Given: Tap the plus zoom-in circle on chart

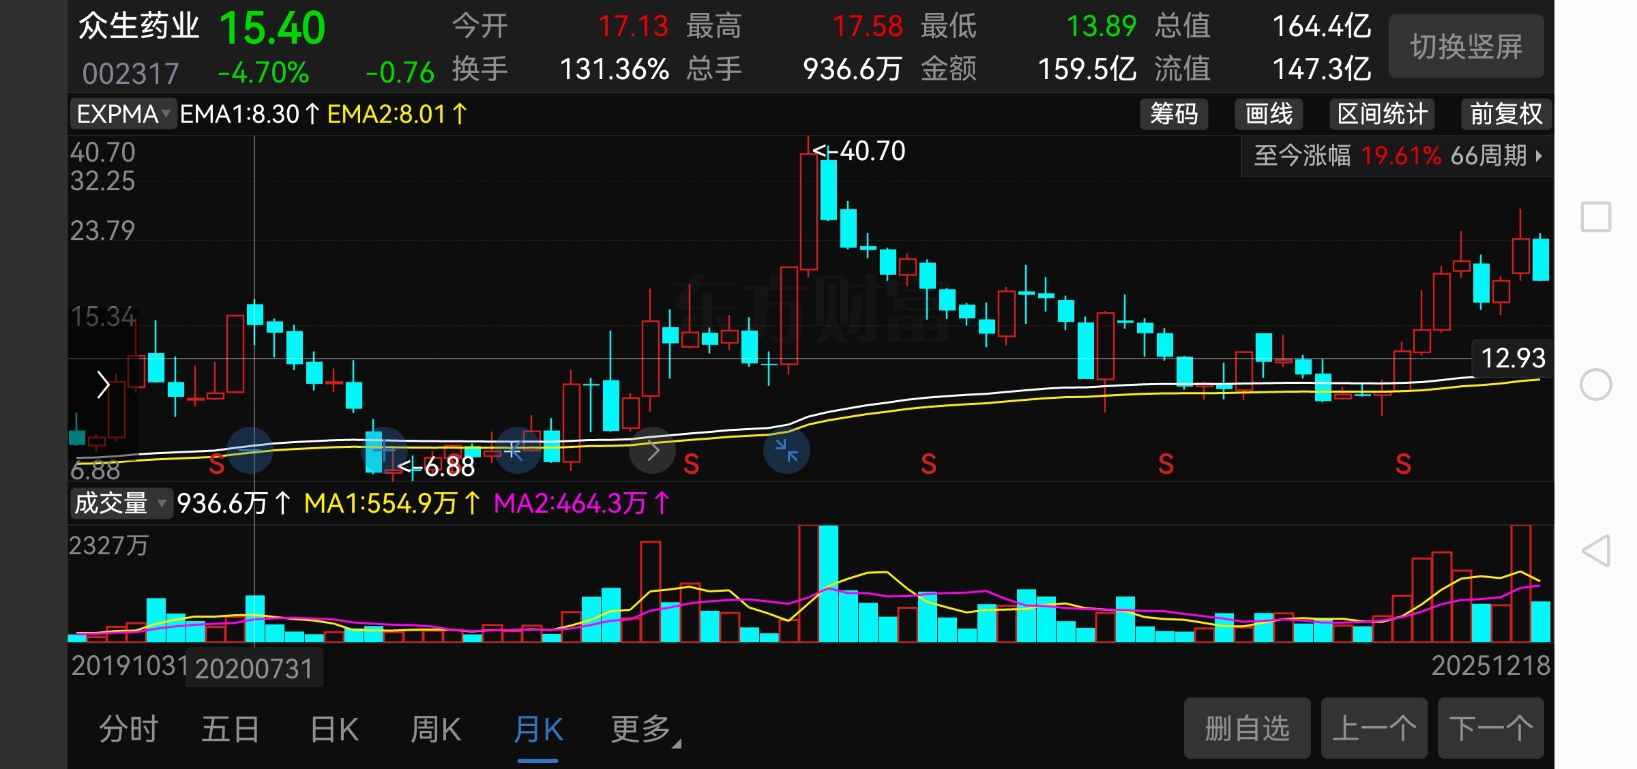Looking at the screenshot, I should [384, 450].
